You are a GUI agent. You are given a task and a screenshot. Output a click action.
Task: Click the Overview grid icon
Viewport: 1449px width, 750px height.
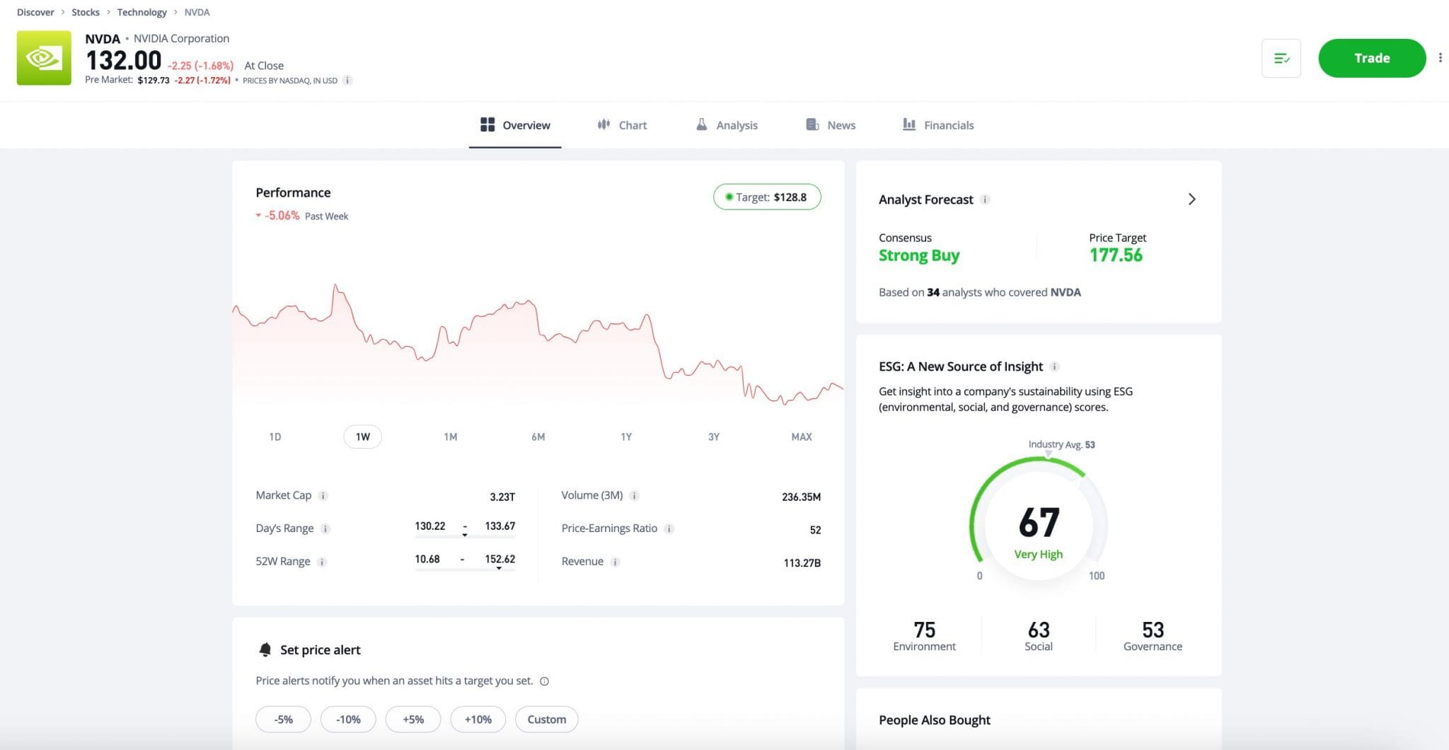point(487,125)
